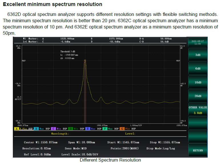Select trace E blue tab

(x=88, y=129)
